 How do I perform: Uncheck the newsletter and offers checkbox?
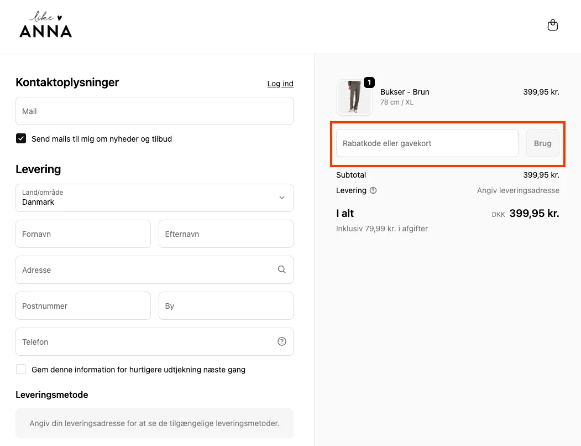click(21, 139)
